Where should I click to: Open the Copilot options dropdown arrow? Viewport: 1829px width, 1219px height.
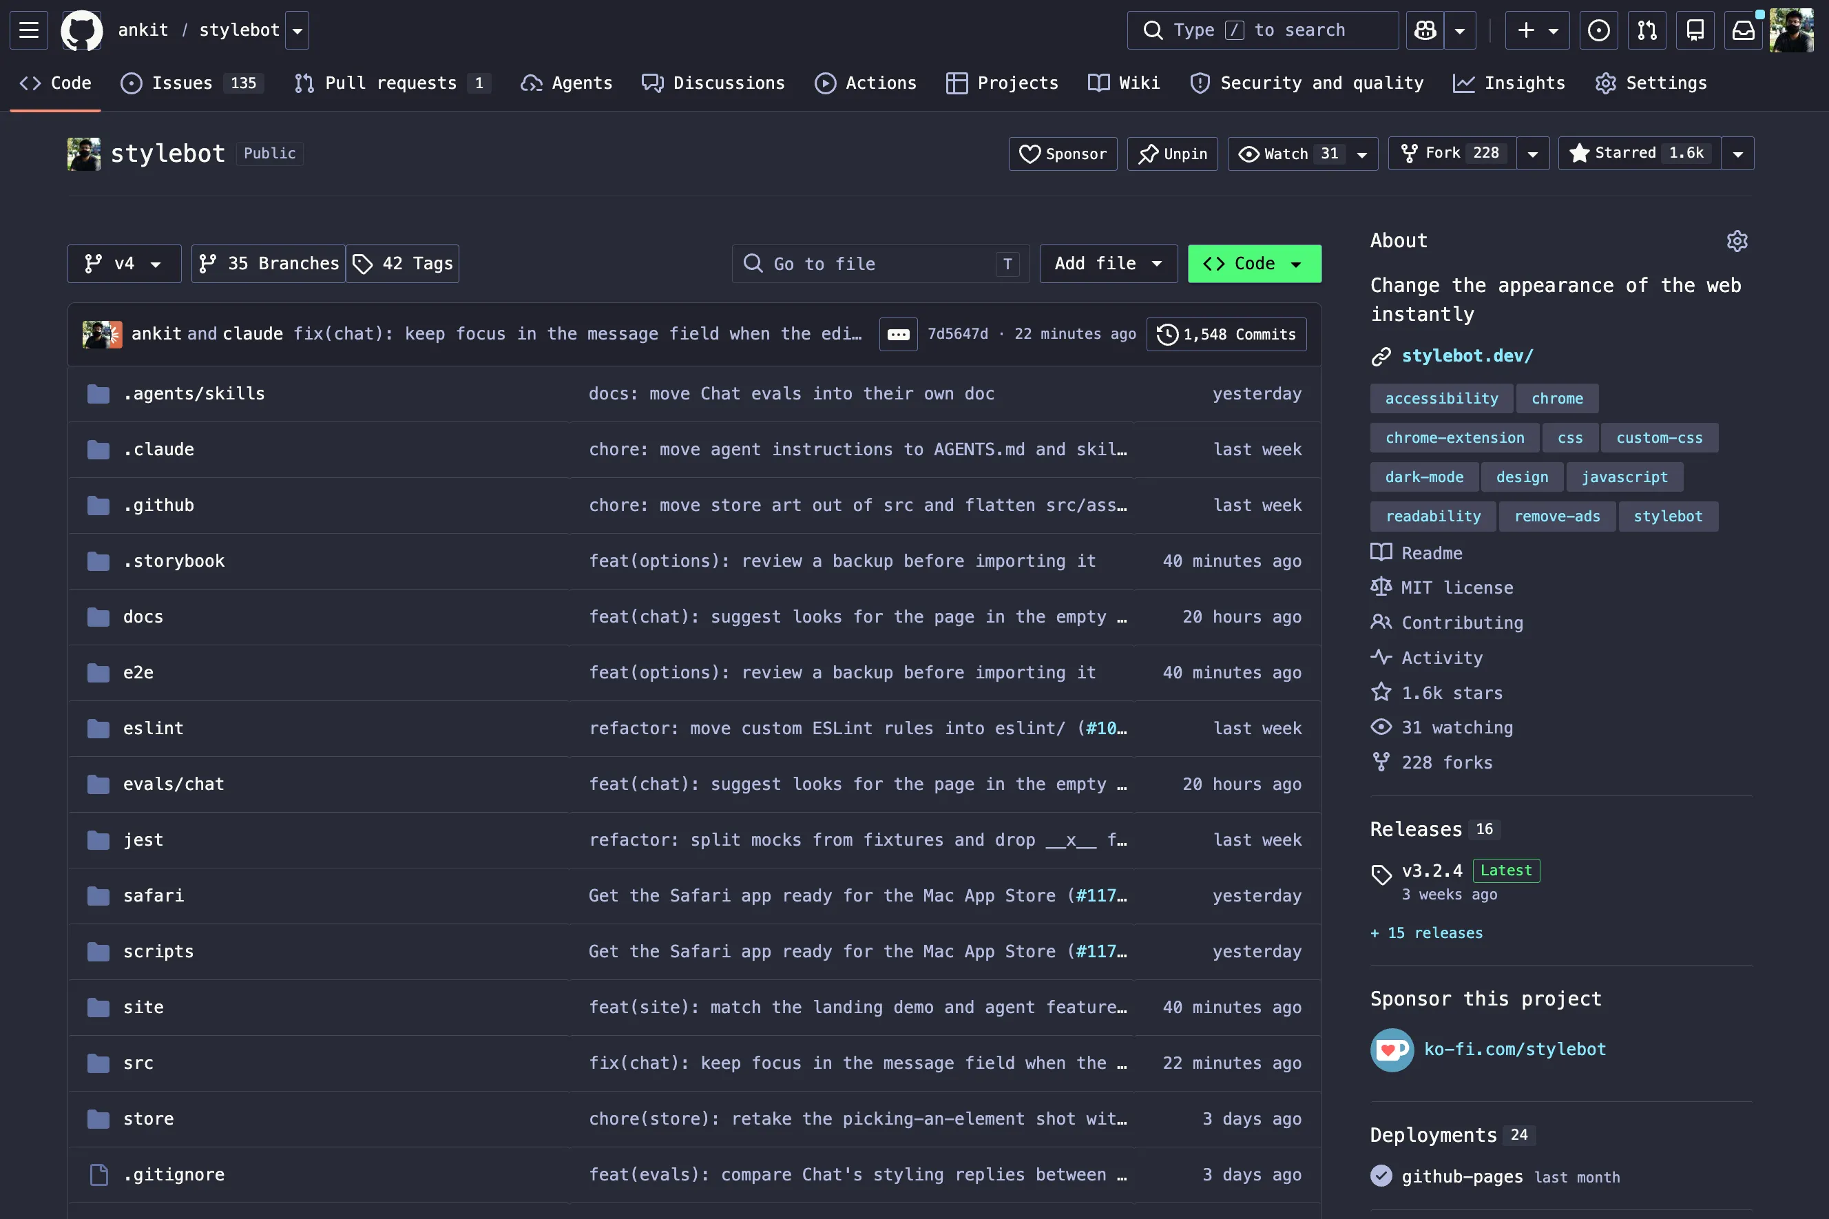tap(1461, 30)
